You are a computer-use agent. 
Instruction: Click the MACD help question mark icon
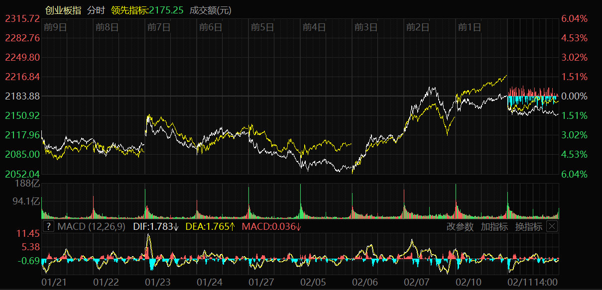click(48, 227)
